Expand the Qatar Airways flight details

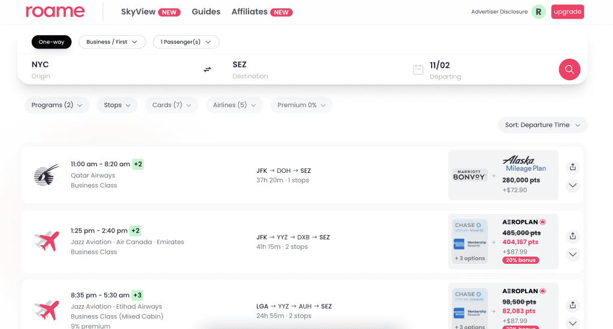(573, 185)
